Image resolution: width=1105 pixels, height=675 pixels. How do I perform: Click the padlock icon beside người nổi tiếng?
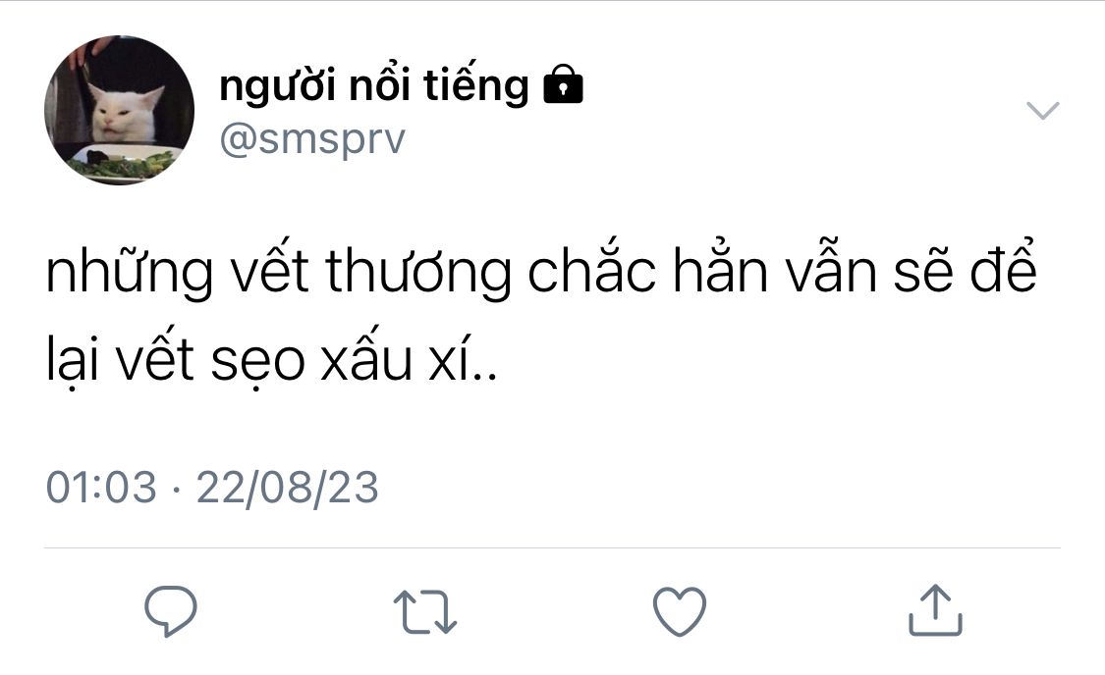(563, 84)
